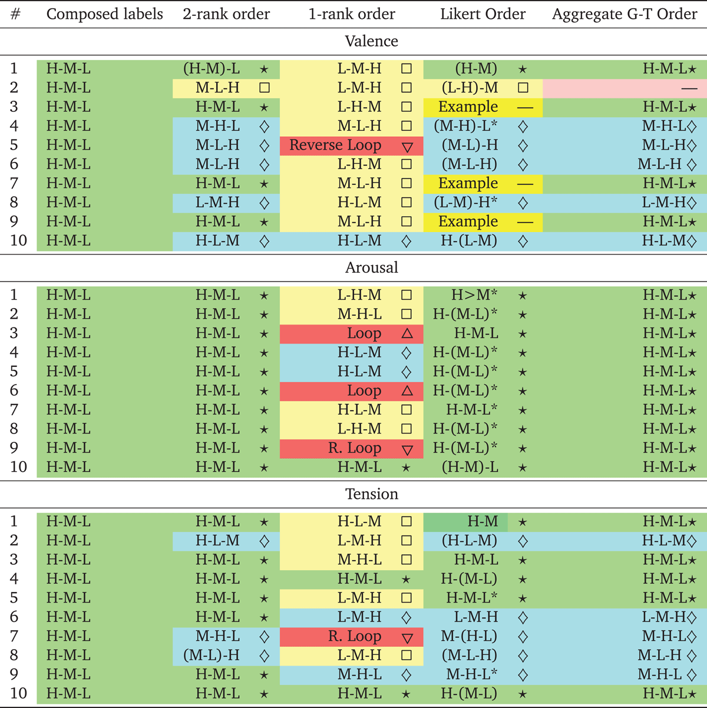This screenshot has height=708, width=707.
Task: Check the square beside "M-H-L" in Arousal row 2
Action: coord(407,315)
